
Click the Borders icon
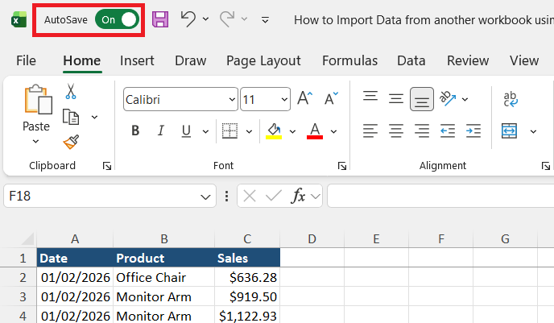229,130
